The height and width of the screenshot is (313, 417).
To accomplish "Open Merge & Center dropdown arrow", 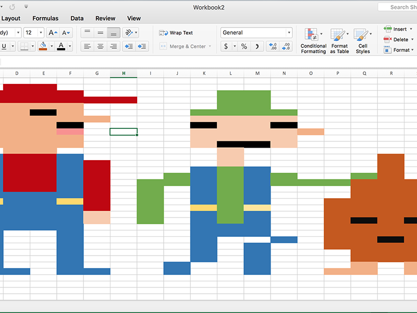I will (210, 46).
